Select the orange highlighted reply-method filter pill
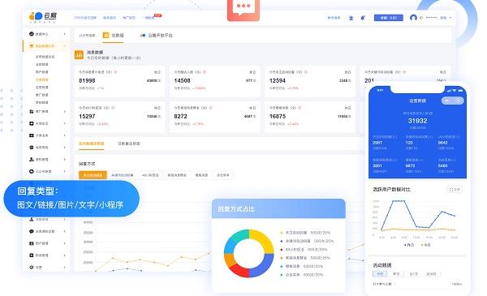 click(93, 175)
